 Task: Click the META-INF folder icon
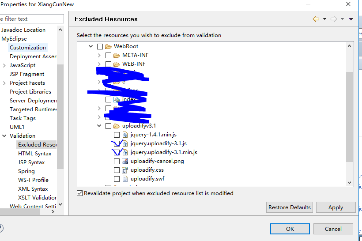pos(117,56)
